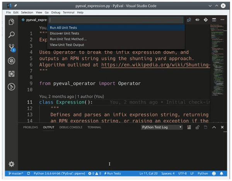Open the Manage gear icon

pos(11,164)
